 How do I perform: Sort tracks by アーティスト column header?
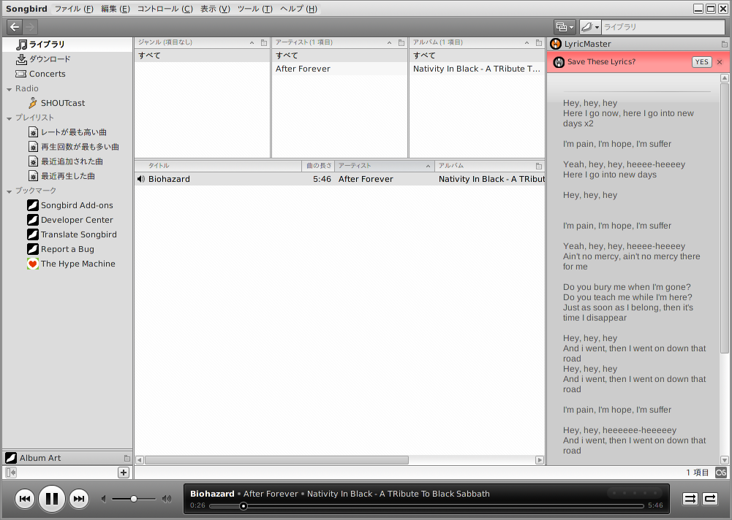[x=385, y=166]
